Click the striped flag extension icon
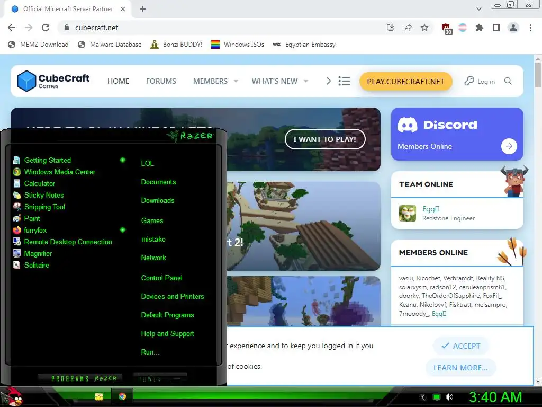 463,28
